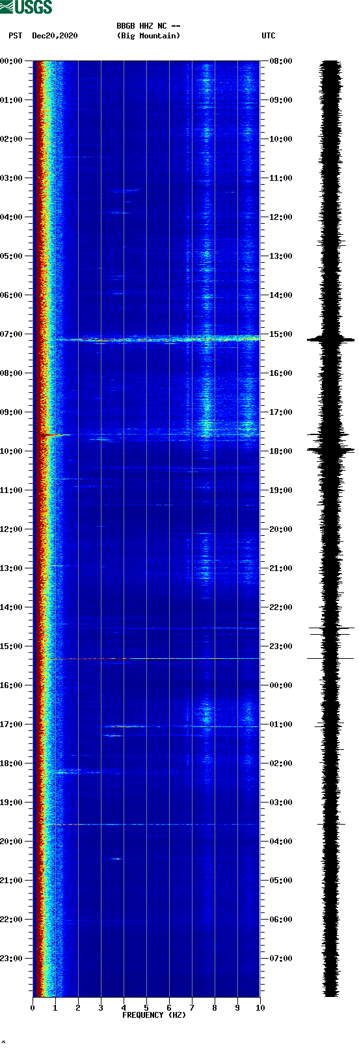Click the 10:00 UTC time label
The width and height of the screenshot is (359, 1049).
(281, 139)
